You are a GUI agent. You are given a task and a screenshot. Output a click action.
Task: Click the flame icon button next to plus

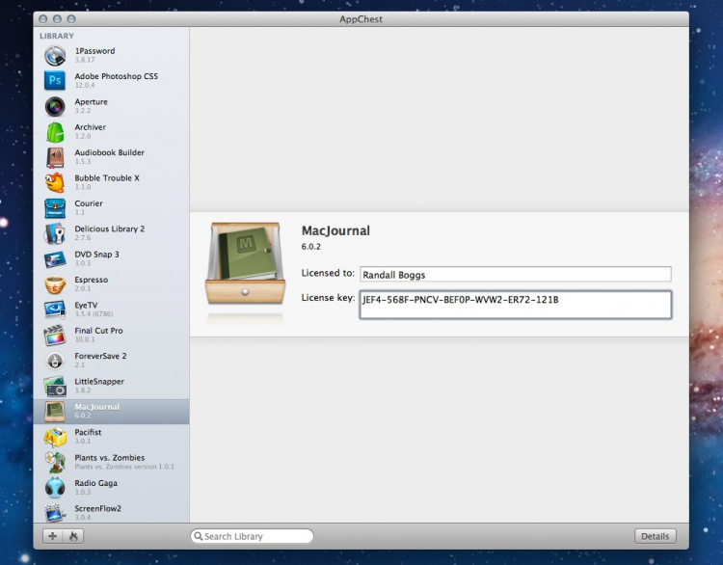point(73,536)
